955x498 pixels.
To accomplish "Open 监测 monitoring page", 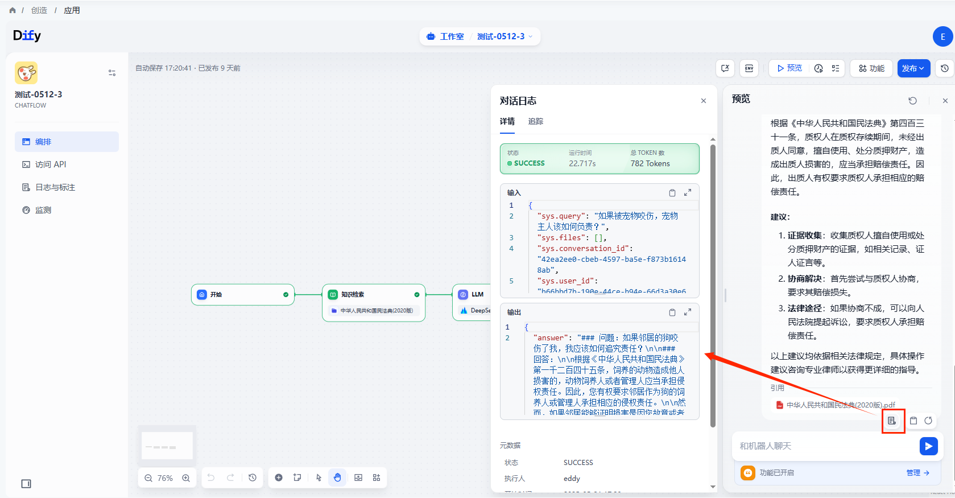I will tap(67, 210).
